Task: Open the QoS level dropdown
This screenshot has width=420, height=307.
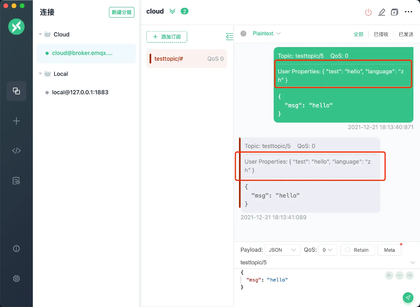Action: coord(327,250)
